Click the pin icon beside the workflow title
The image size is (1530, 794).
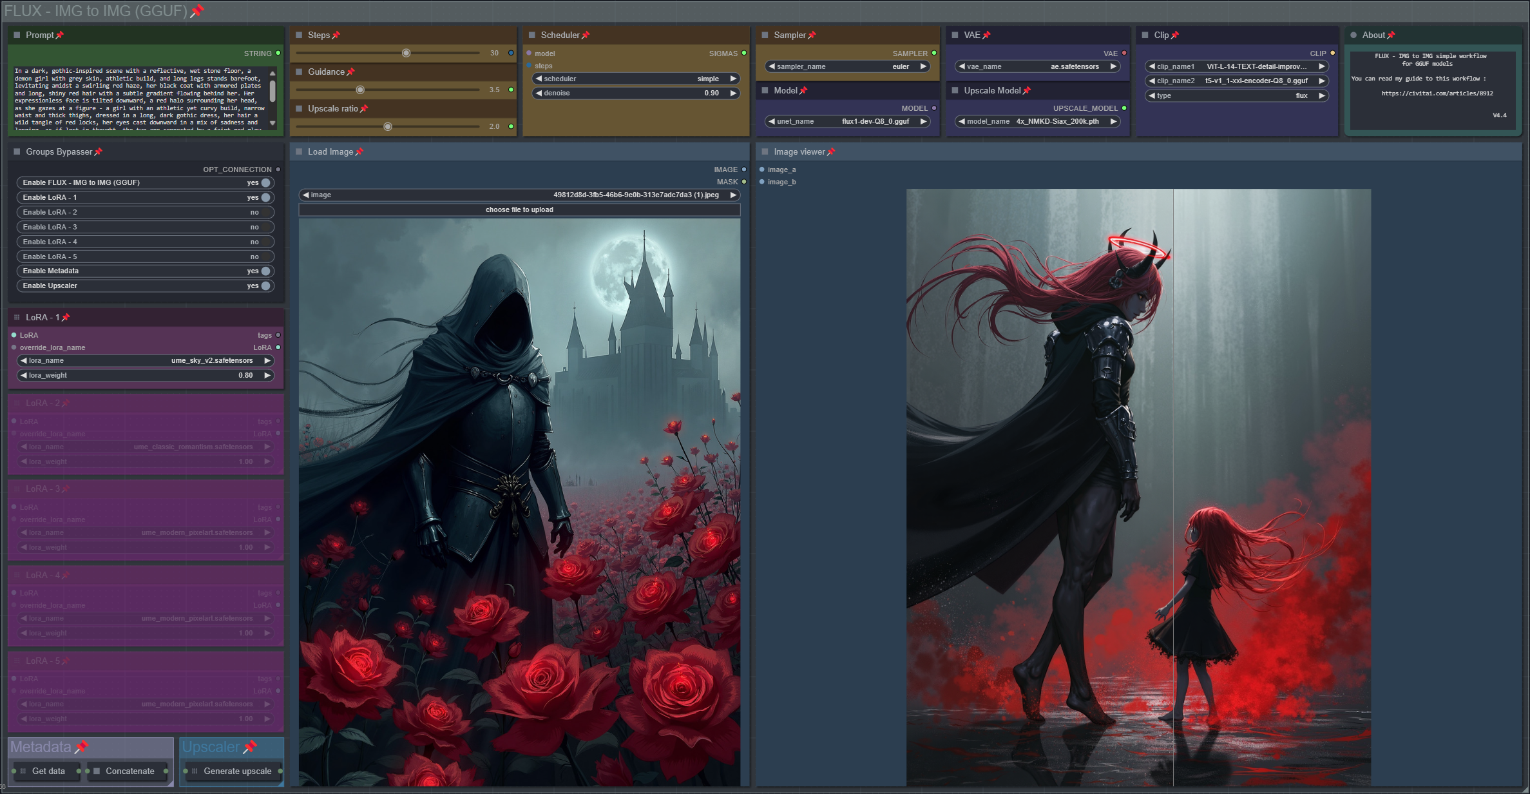[197, 10]
